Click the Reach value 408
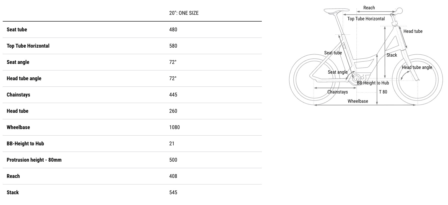Image resolution: width=448 pixels, height=205 pixels. pyautogui.click(x=173, y=176)
